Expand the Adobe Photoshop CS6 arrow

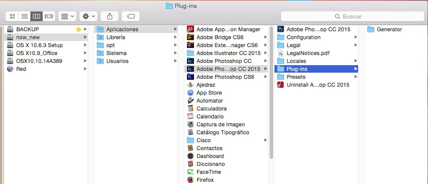click(x=265, y=77)
